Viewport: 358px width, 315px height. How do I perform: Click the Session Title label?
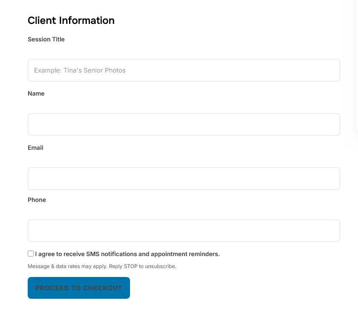pyautogui.click(x=46, y=39)
